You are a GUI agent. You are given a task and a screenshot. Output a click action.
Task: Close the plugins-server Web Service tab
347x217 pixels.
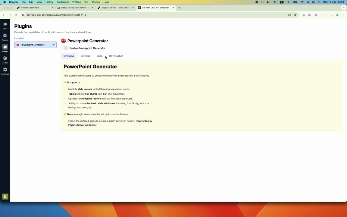[x=133, y=8]
